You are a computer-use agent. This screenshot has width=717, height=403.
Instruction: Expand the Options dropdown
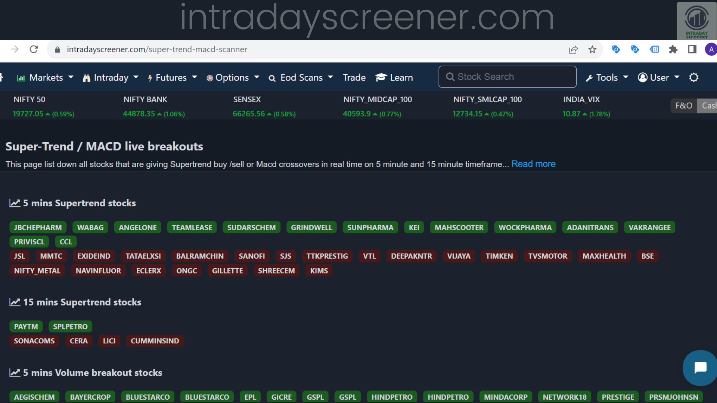tap(257, 77)
